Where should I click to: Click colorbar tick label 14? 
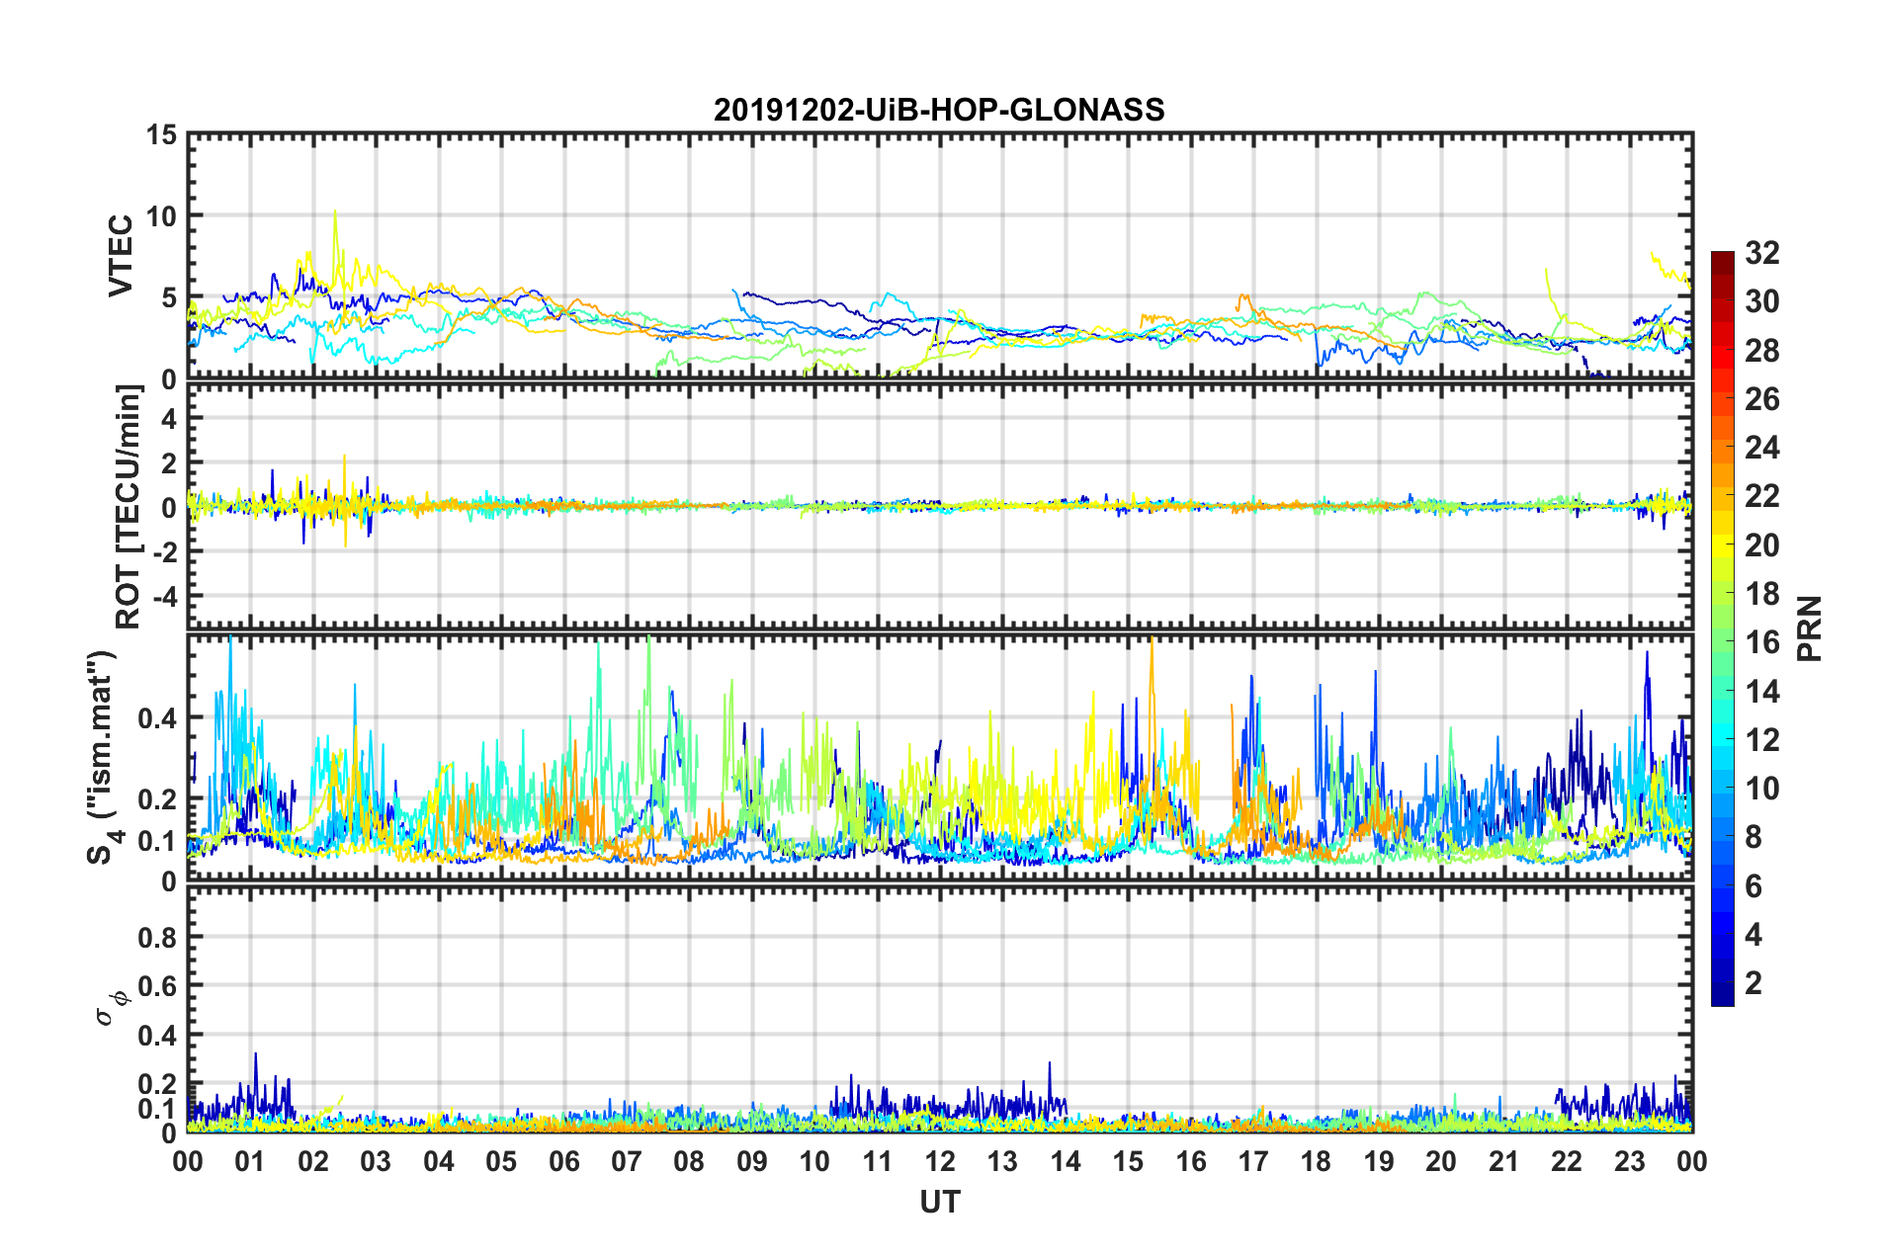point(1762,692)
